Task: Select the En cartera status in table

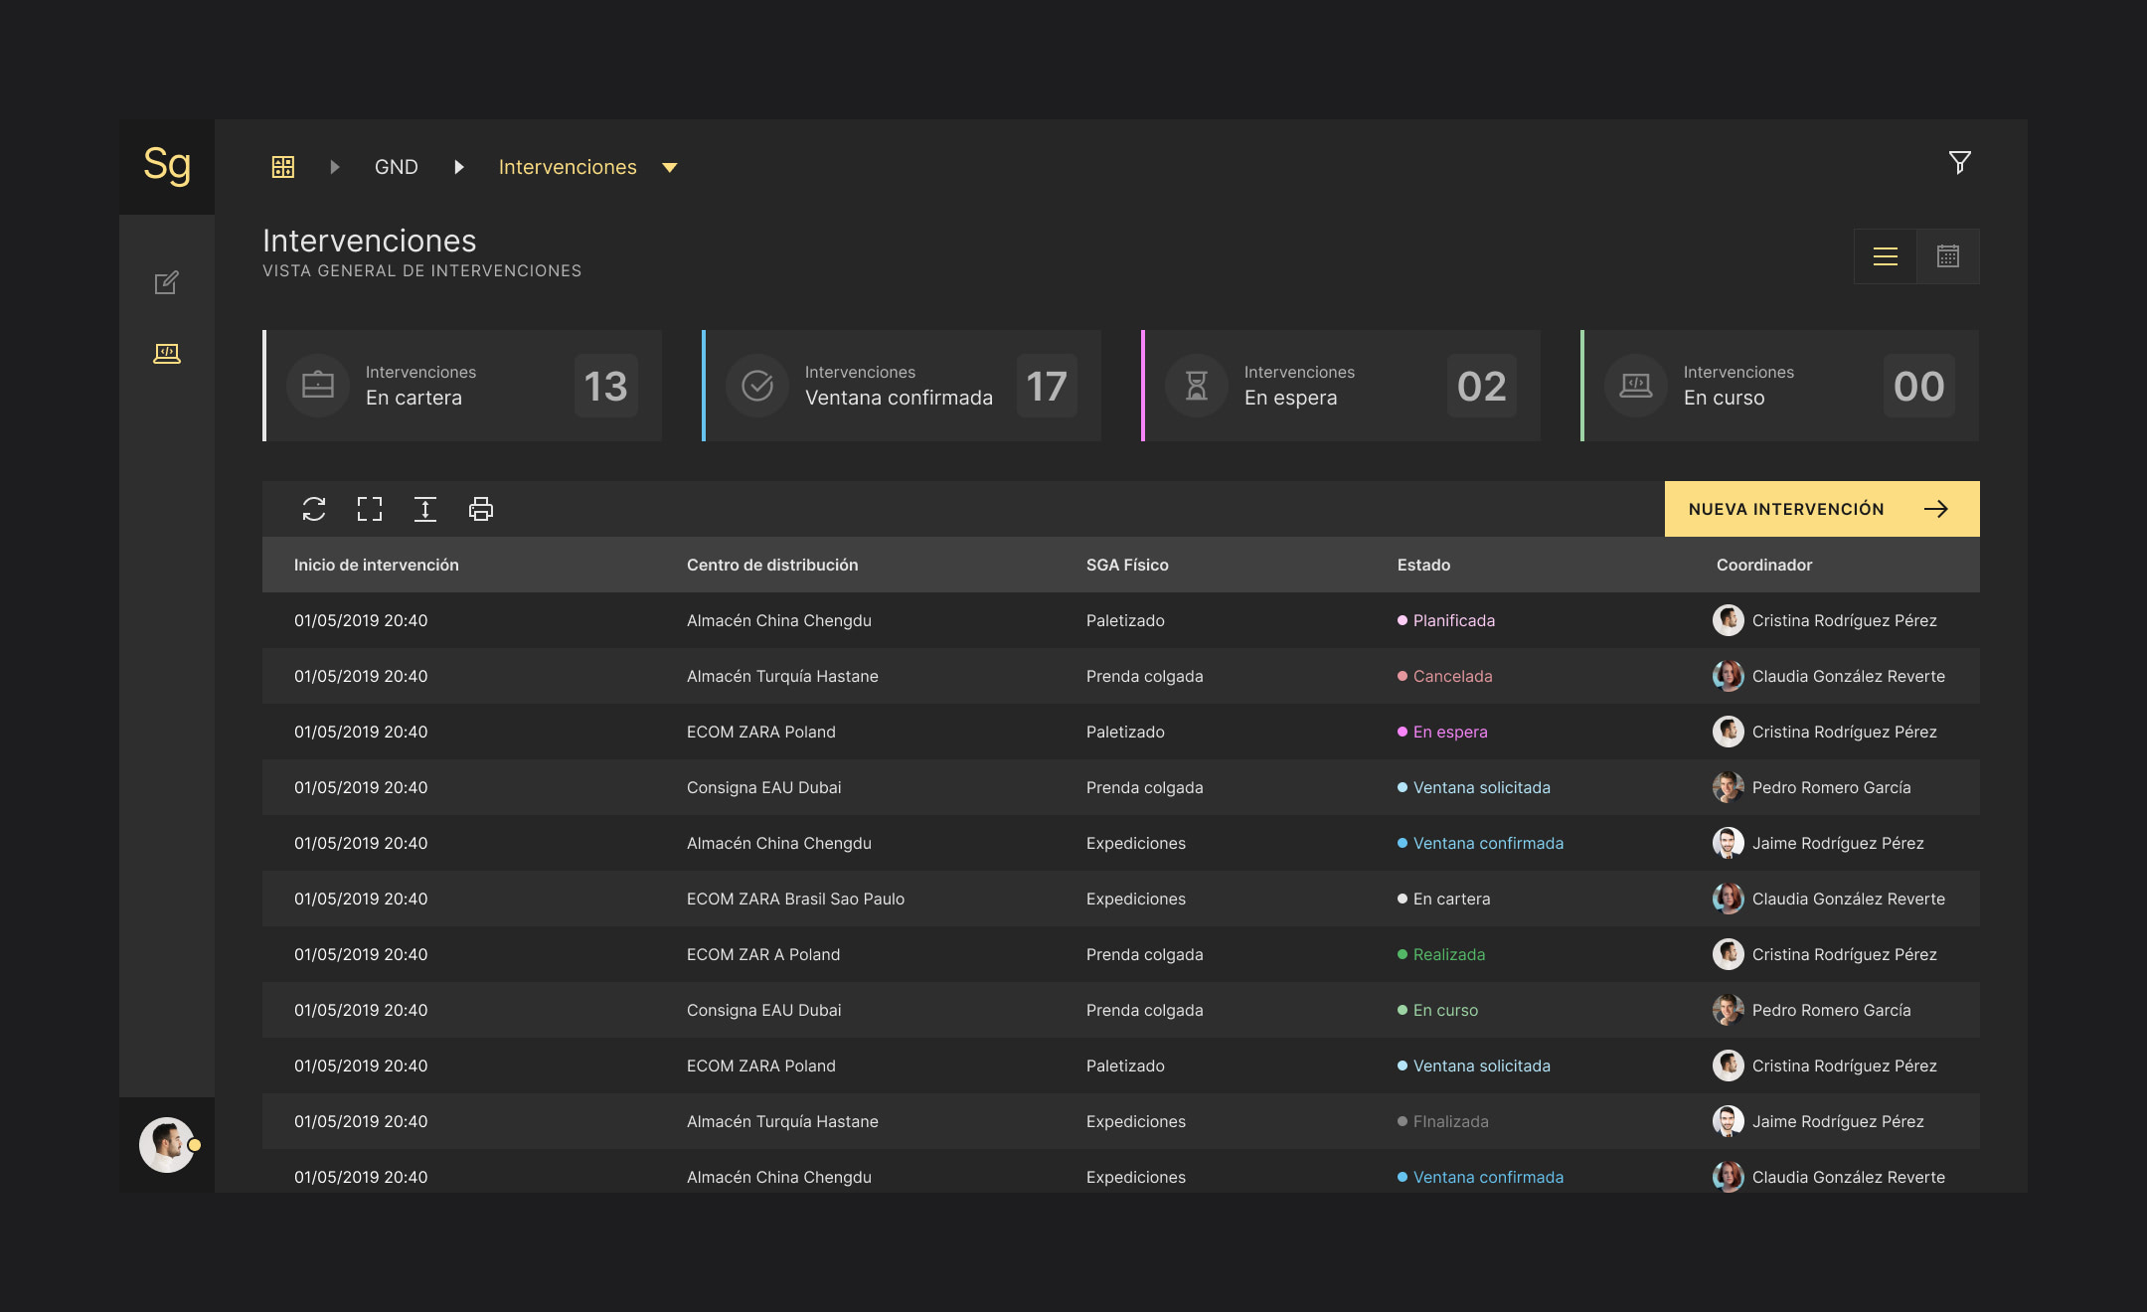Action: click(x=1443, y=899)
